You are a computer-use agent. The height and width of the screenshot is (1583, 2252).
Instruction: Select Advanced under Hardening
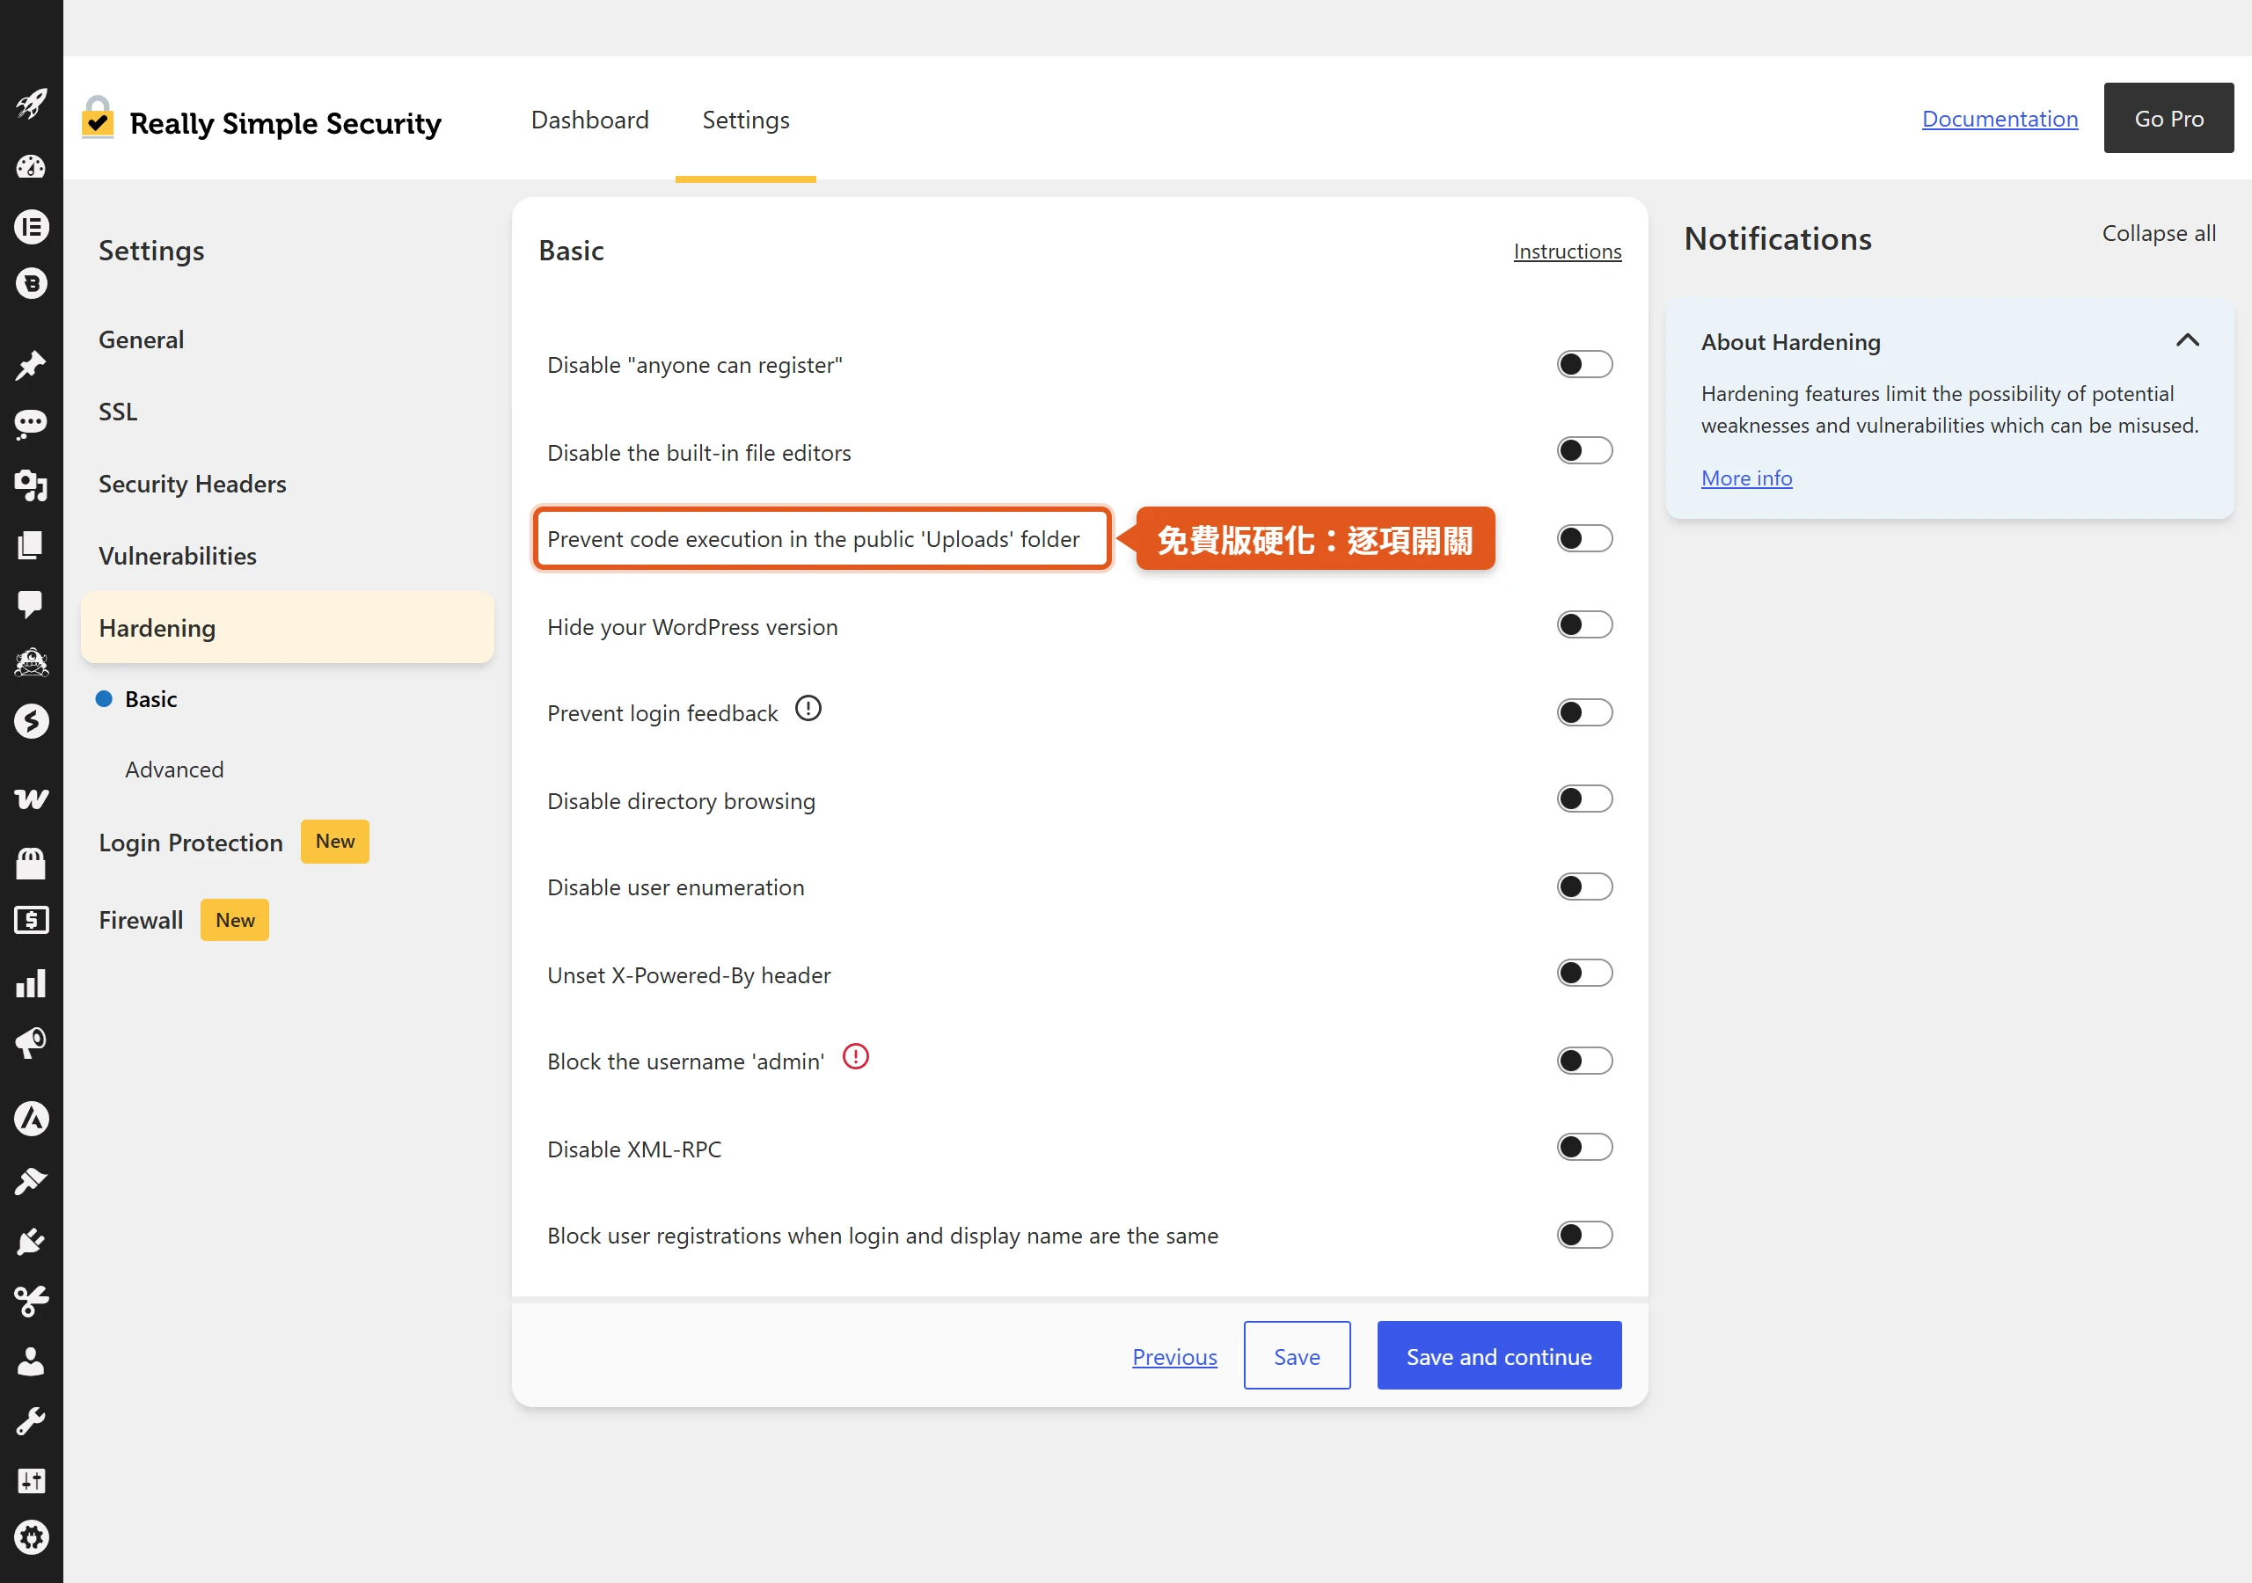coord(174,770)
